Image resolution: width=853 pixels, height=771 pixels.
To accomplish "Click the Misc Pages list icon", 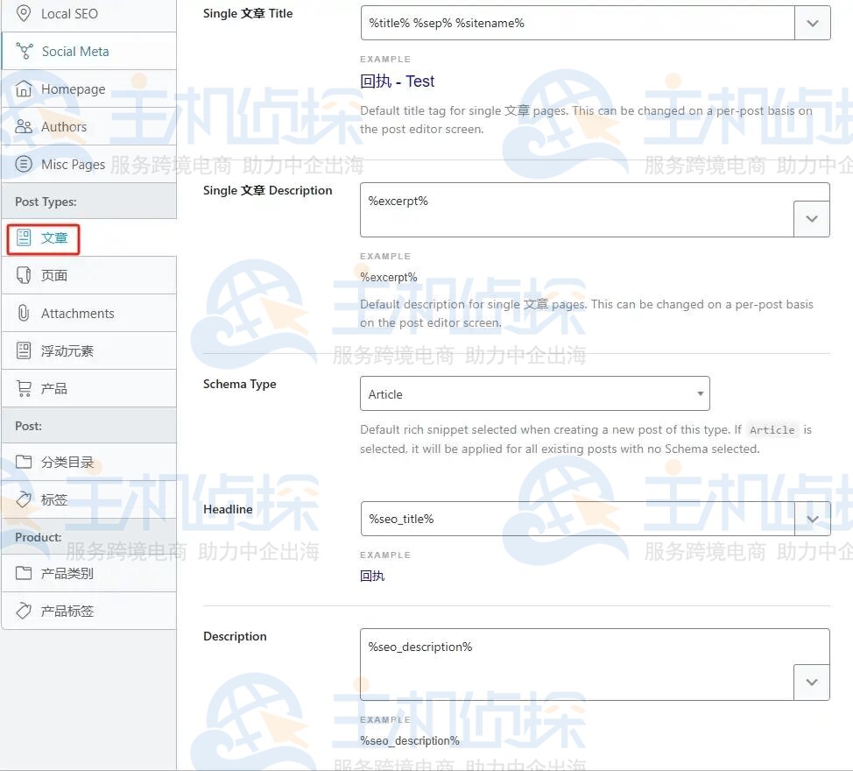I will pyautogui.click(x=24, y=164).
